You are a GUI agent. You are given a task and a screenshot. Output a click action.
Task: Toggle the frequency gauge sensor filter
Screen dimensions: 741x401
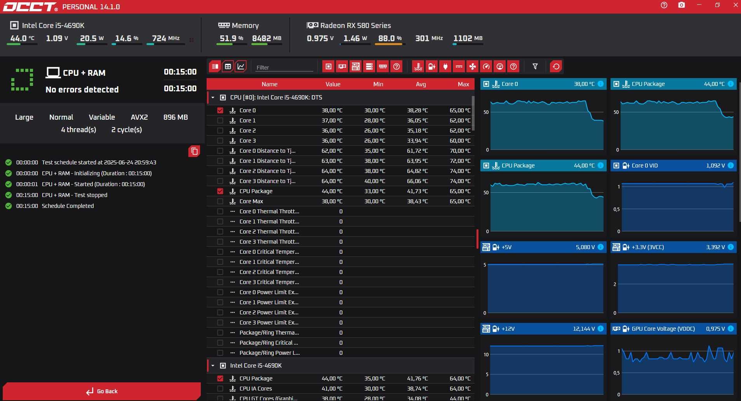(486, 66)
